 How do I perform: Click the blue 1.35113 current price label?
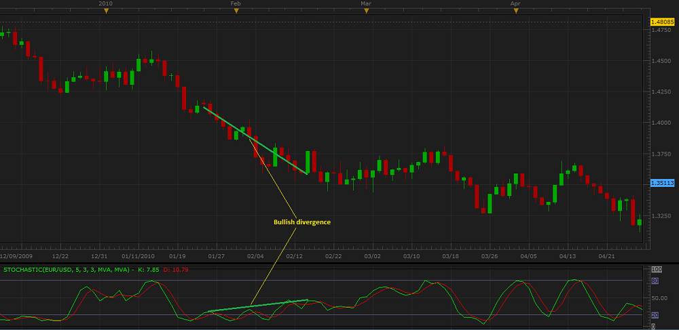click(663, 183)
